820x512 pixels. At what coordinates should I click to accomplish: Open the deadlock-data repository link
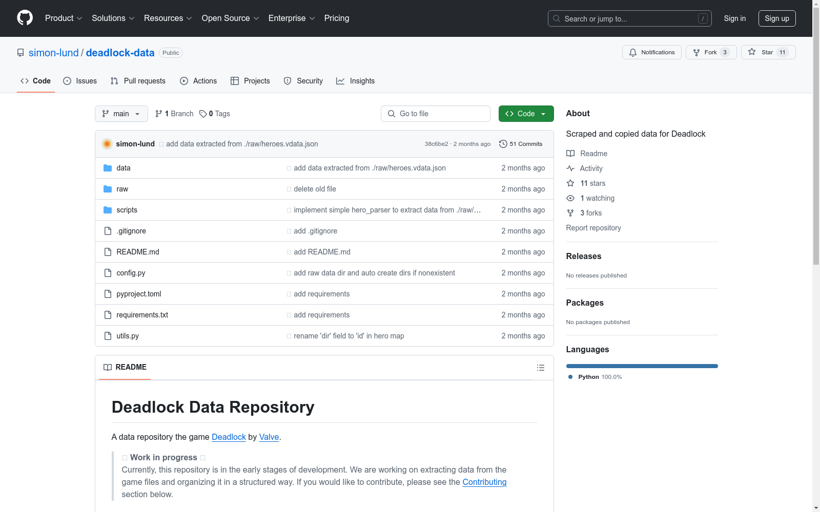(120, 53)
